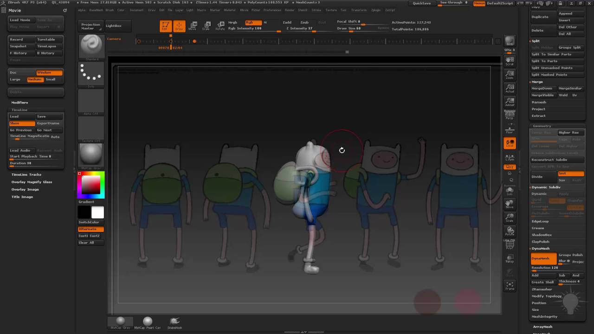Toggle the Rgb channel button
The height and width of the screenshot is (334, 594).
coord(253,22)
